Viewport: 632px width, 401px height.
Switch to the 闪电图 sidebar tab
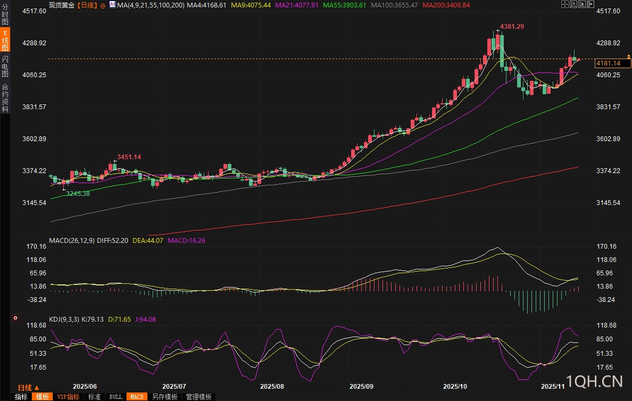pyautogui.click(x=5, y=67)
